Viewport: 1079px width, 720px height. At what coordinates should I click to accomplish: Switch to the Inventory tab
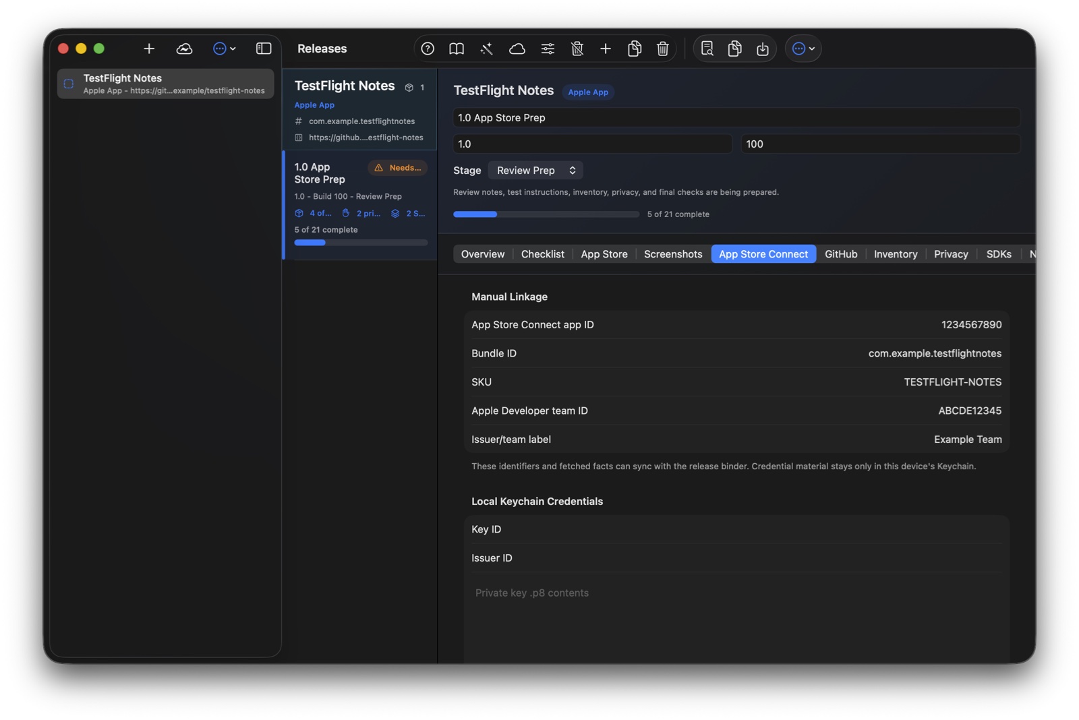896,254
